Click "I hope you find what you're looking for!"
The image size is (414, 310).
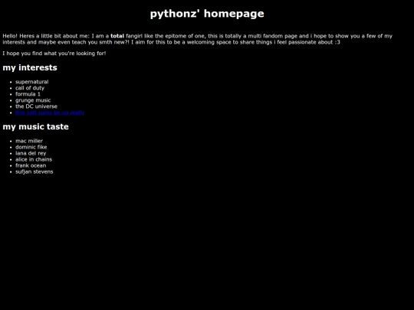coord(54,54)
